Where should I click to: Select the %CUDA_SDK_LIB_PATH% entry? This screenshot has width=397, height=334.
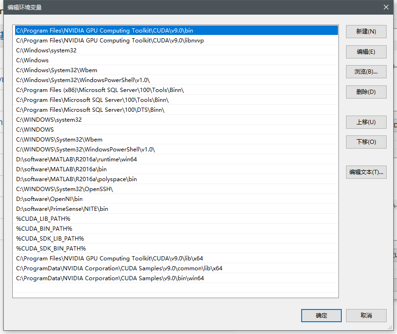[176, 239]
